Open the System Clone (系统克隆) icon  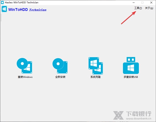96,66
